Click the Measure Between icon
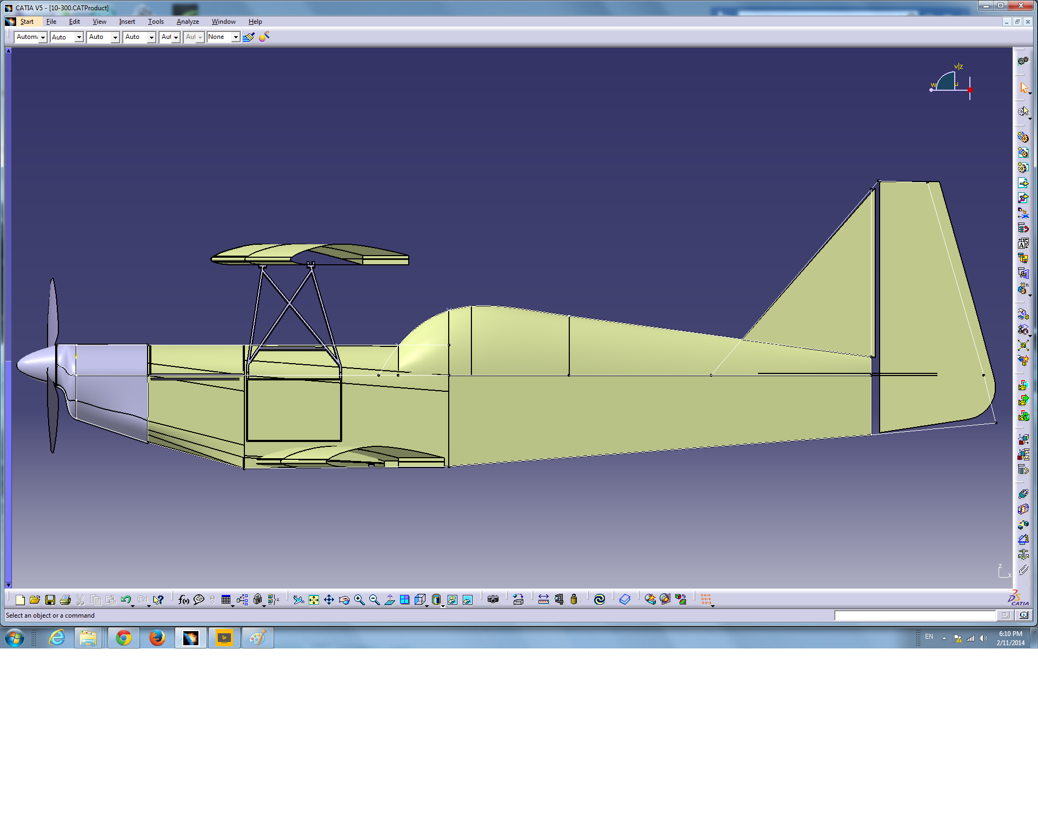1038x830 pixels. 543,599
